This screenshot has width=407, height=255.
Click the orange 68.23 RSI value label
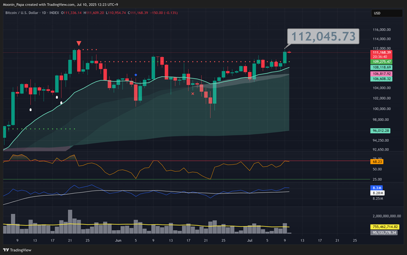coord(377,162)
